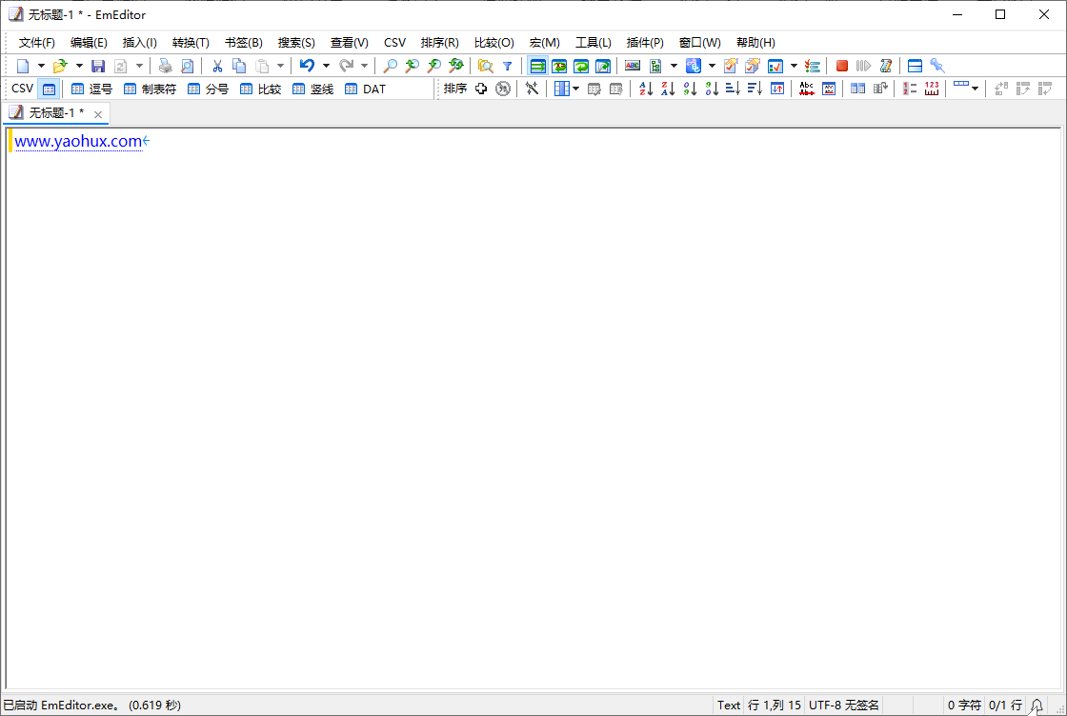Expand the Open folder dropdown arrow
1067x716 pixels.
[x=79, y=66]
